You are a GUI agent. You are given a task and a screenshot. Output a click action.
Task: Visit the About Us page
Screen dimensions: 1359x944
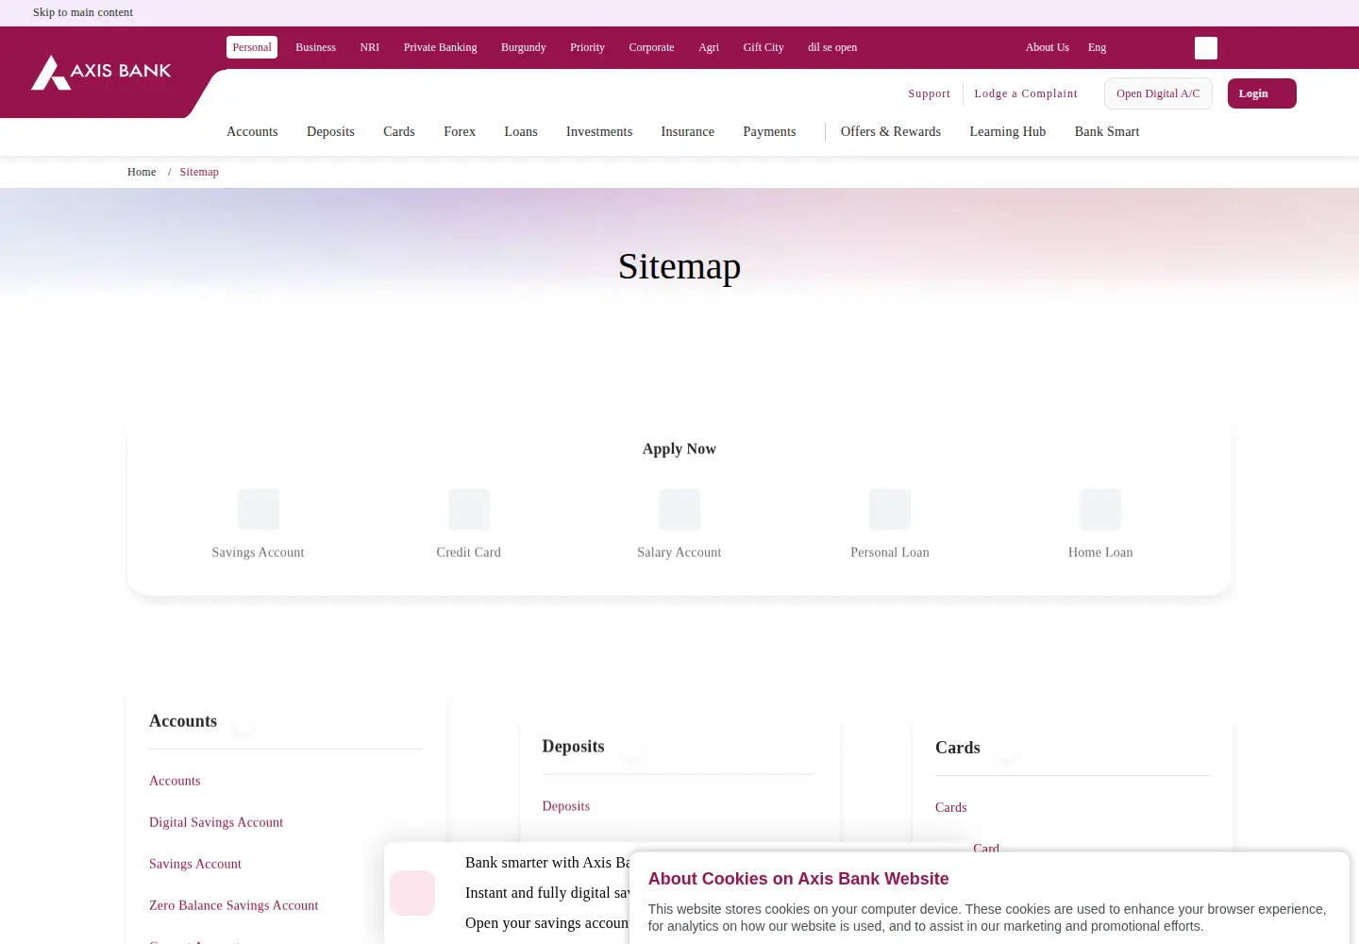[x=1048, y=47]
